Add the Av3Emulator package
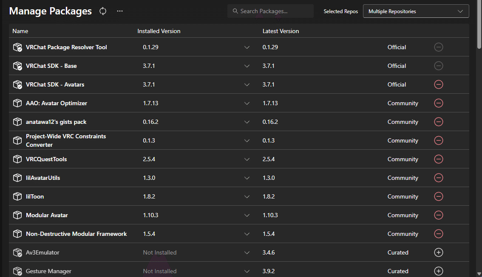482x277 pixels. coord(439,252)
